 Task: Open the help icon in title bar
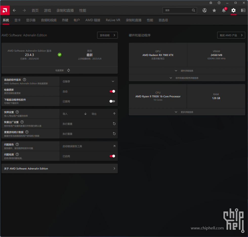pos(219,3)
